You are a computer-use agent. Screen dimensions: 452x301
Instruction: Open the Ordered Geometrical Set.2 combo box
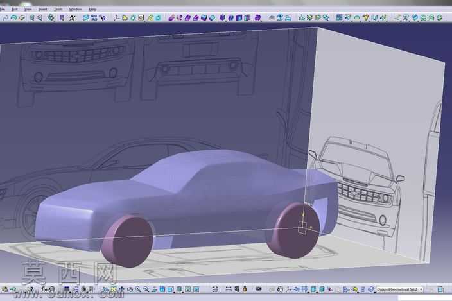point(399,289)
